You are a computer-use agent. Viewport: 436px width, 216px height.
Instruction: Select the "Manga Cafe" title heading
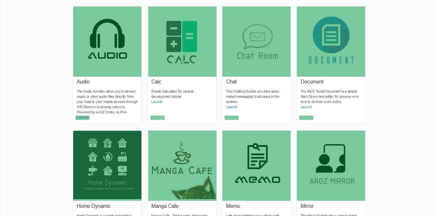[165, 206]
